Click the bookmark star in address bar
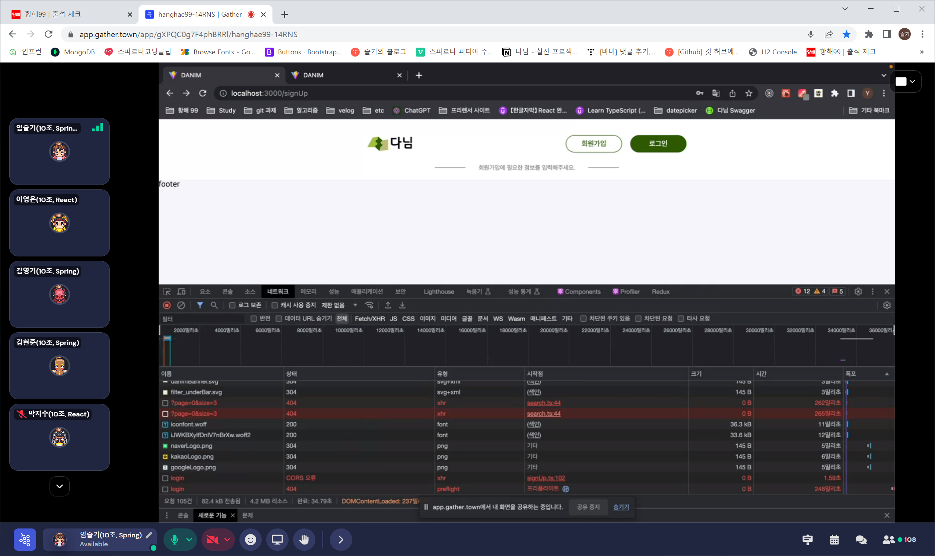 click(x=846, y=34)
